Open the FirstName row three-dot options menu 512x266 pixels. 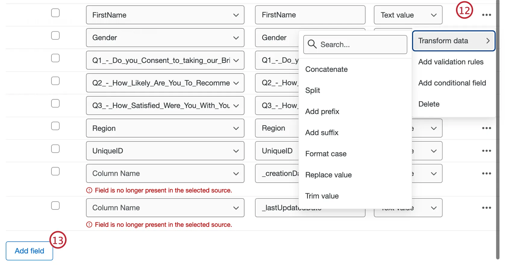486,15
